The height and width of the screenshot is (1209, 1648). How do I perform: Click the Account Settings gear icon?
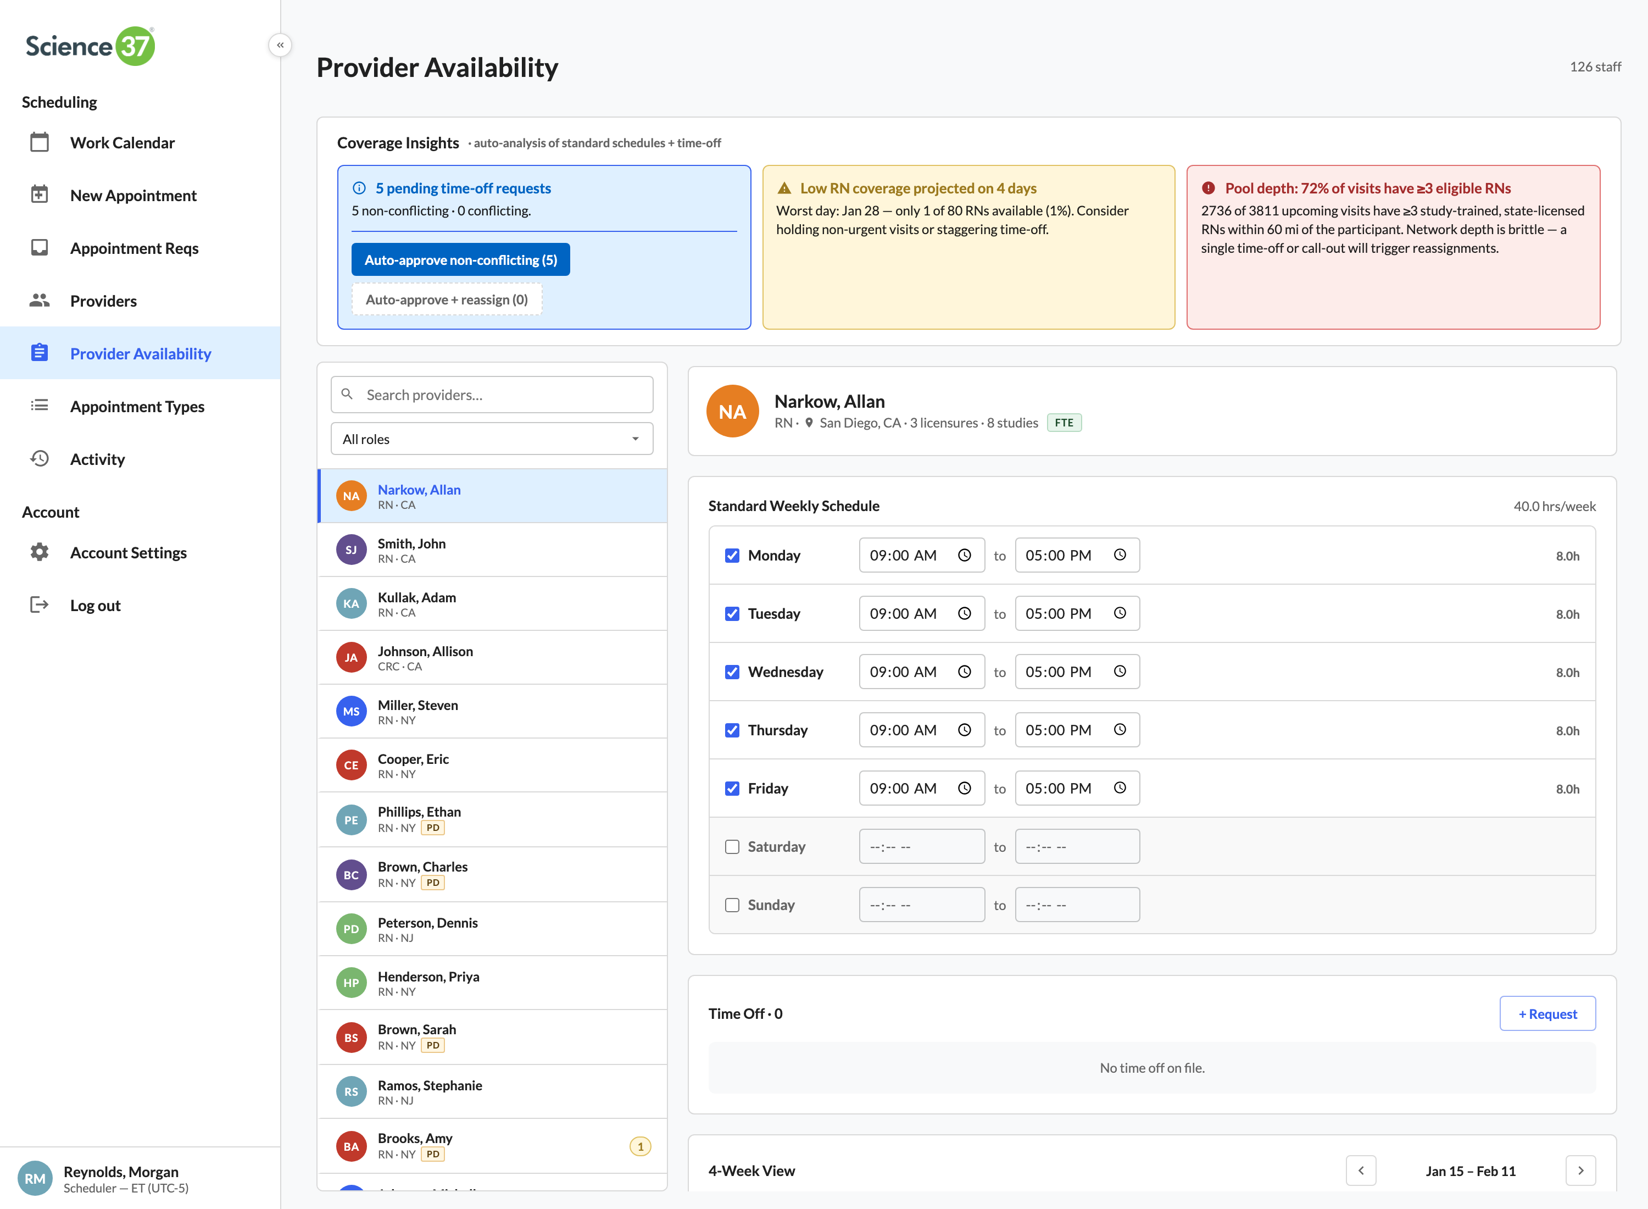(40, 552)
